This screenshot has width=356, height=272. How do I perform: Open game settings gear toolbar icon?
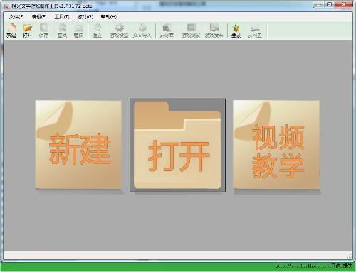(x=119, y=31)
